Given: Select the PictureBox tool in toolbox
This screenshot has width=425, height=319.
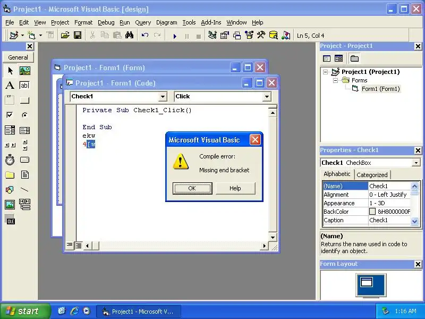Looking at the screenshot, I should coord(24,71).
